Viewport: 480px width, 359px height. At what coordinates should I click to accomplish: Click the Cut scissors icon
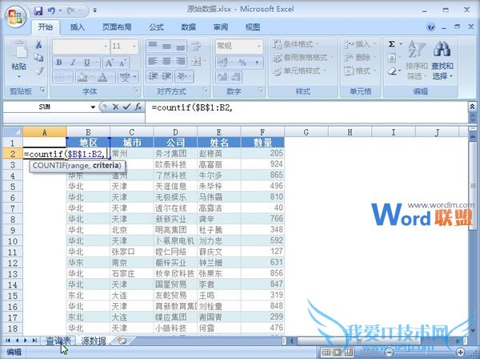(38, 45)
